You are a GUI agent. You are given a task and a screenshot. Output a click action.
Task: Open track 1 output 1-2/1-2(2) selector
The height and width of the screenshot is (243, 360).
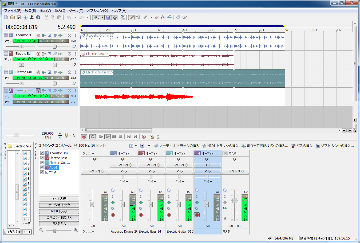click(x=124, y=165)
